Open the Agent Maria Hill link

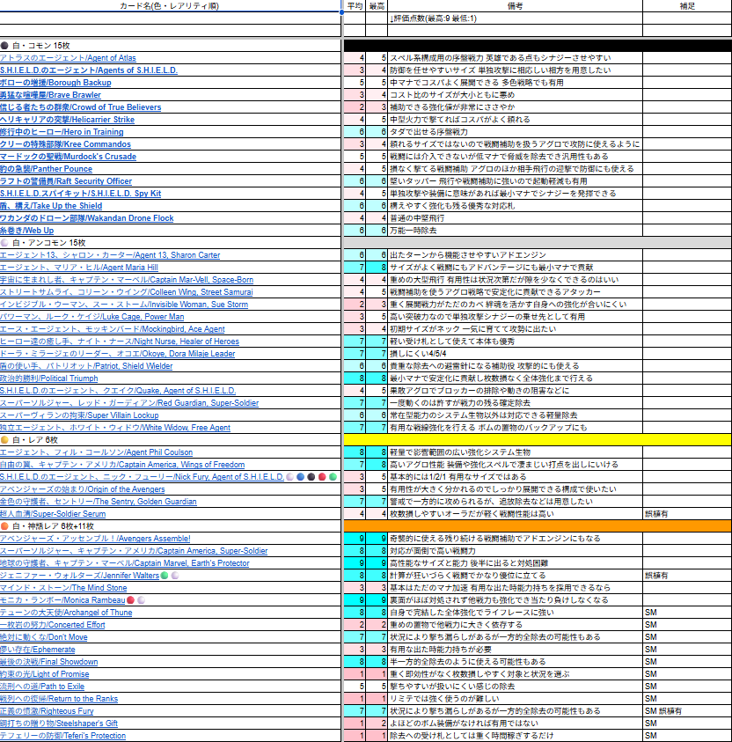(x=79, y=268)
